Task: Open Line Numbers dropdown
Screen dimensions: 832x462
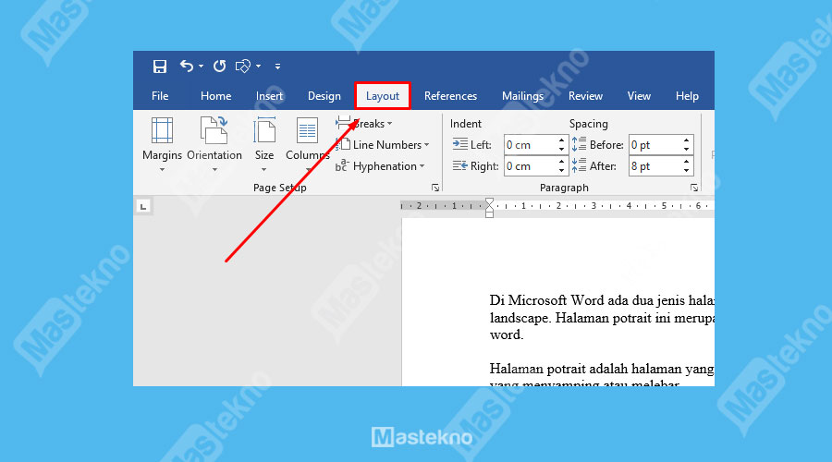Action: [383, 145]
